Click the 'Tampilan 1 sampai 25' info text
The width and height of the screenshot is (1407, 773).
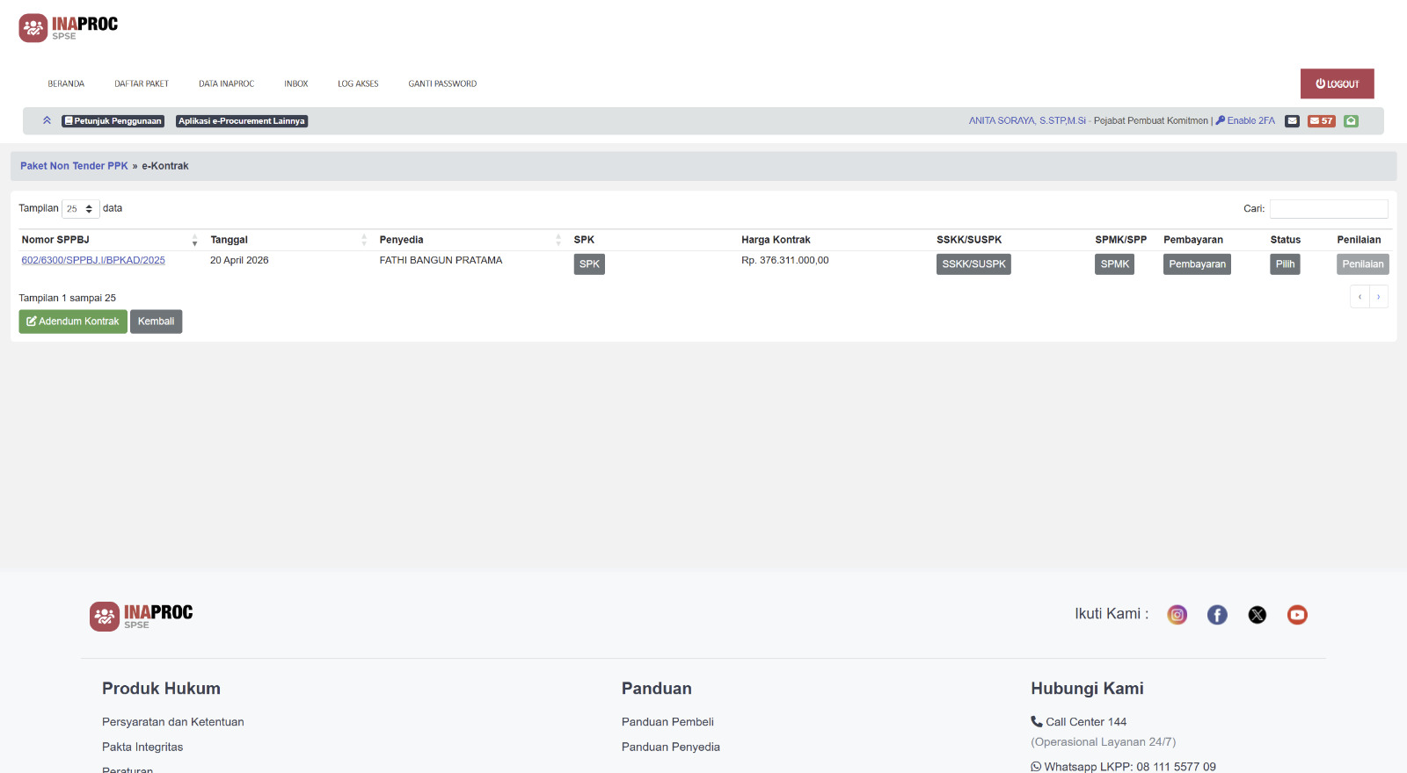point(68,299)
